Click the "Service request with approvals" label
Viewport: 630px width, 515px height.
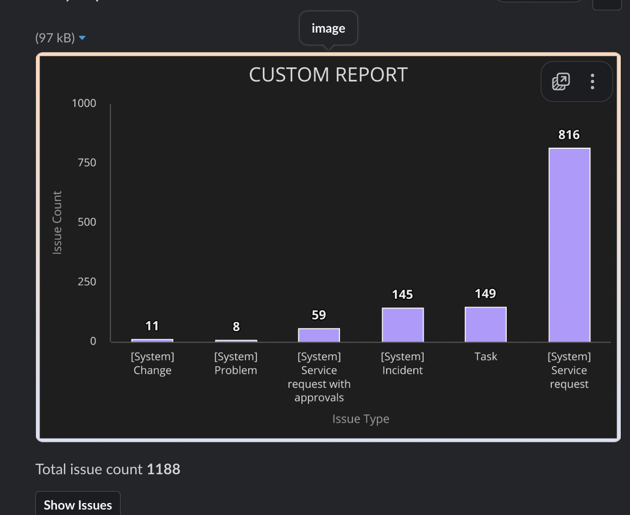[319, 376]
